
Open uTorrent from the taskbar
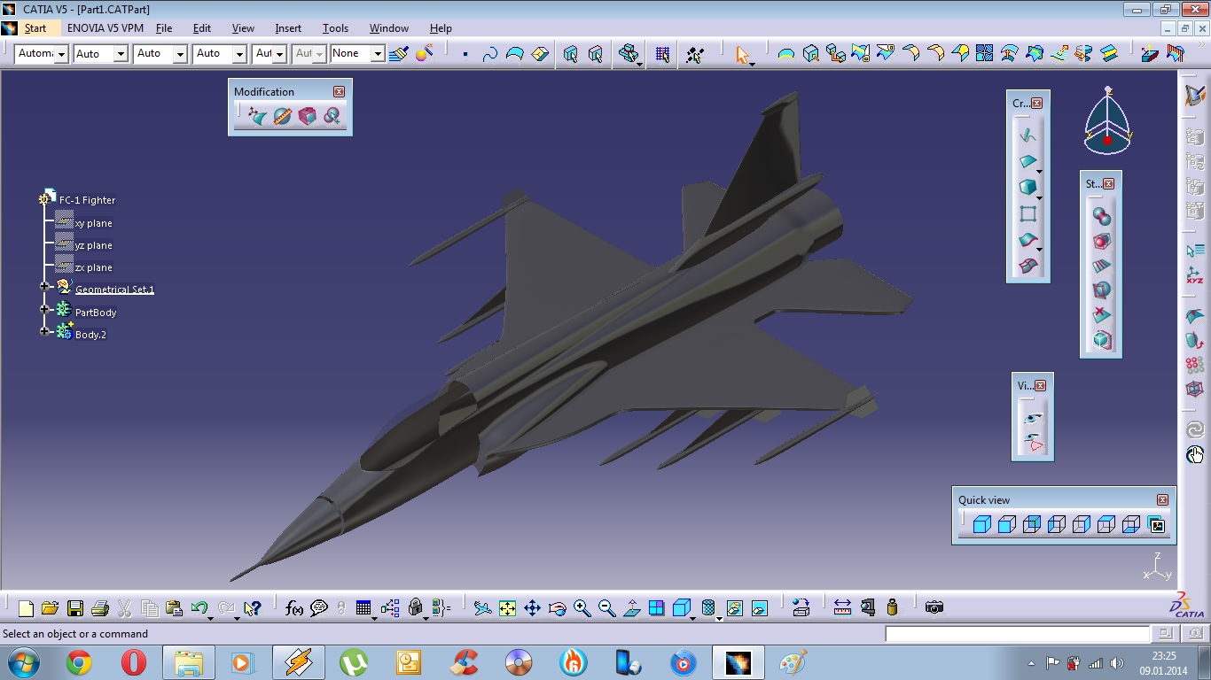tap(354, 662)
